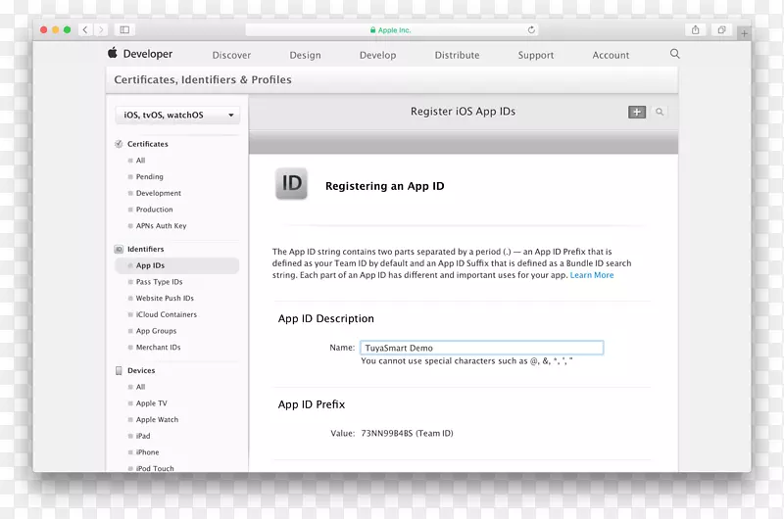
Task: Open site search magnifier in Developer nav
Action: tap(674, 54)
